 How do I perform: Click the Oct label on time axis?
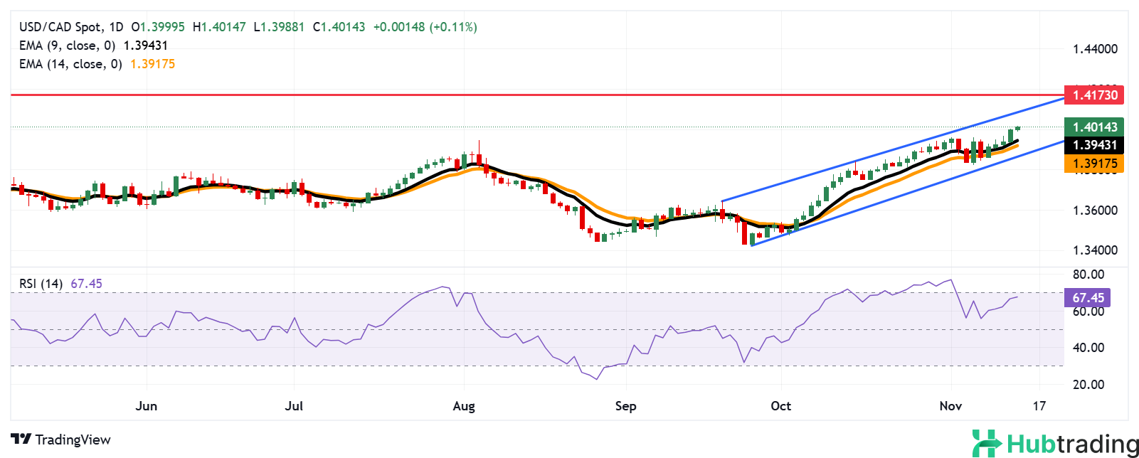pyautogui.click(x=780, y=406)
